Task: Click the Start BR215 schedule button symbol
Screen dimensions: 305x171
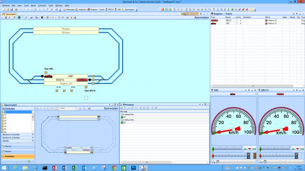Action: coord(86,87)
